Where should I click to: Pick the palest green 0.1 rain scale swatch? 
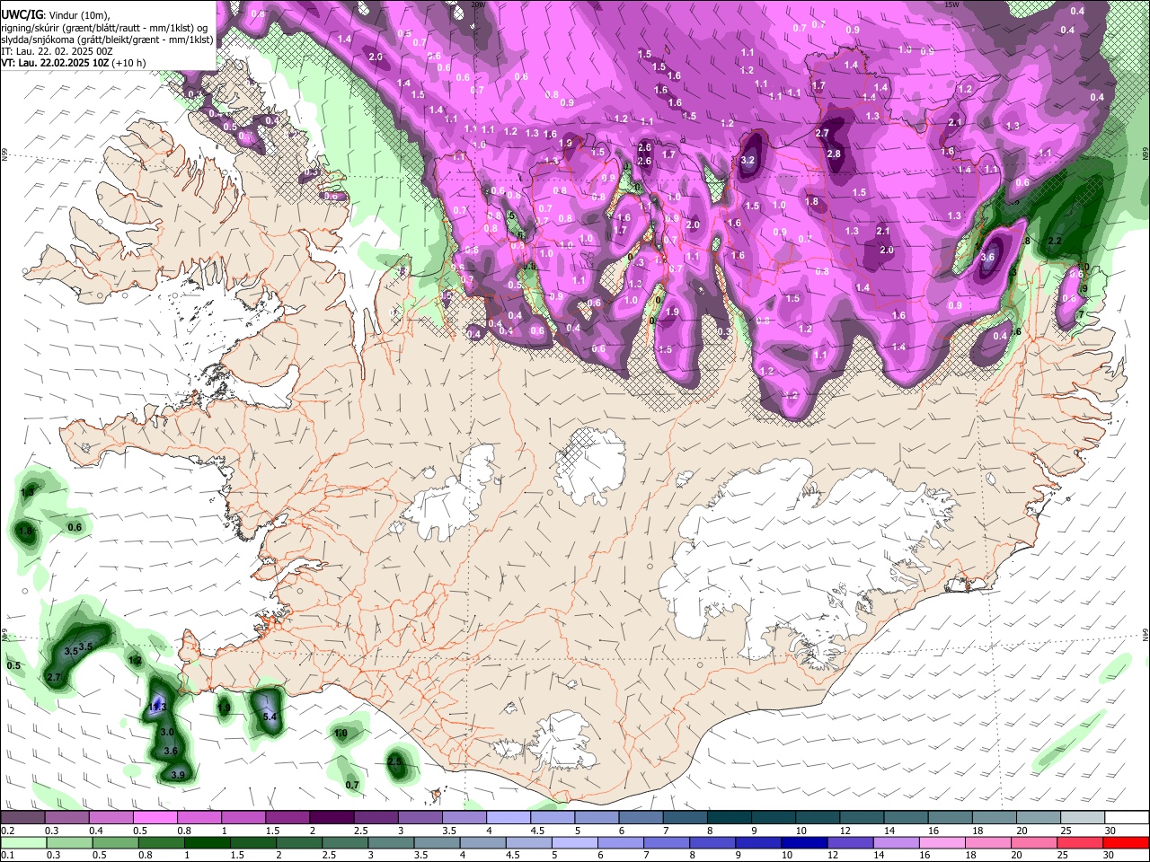tap(23, 842)
